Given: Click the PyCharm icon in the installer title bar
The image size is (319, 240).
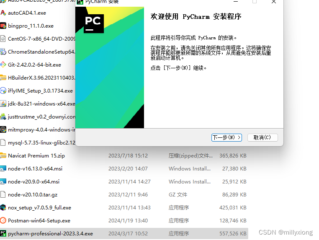Looking at the screenshot, I should (x=80, y=2).
